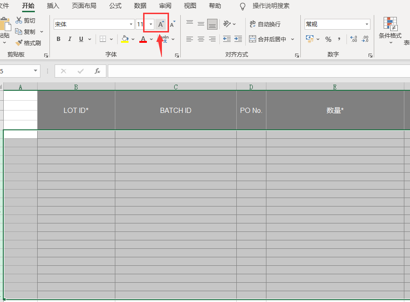Click the increase indent button

[238, 39]
